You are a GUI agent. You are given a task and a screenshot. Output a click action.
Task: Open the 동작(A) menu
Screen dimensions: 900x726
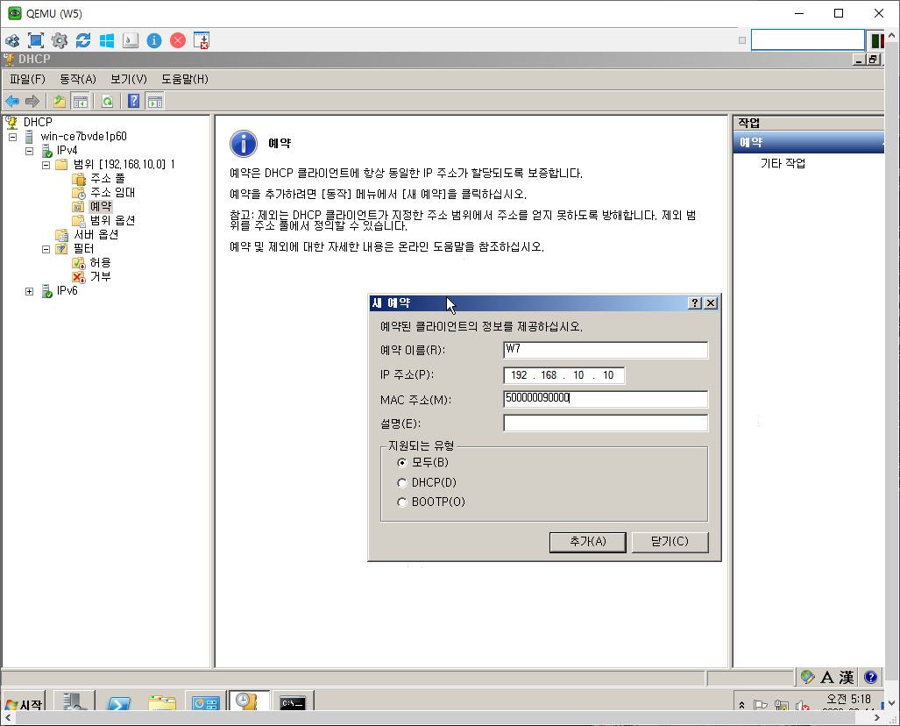pyautogui.click(x=78, y=79)
